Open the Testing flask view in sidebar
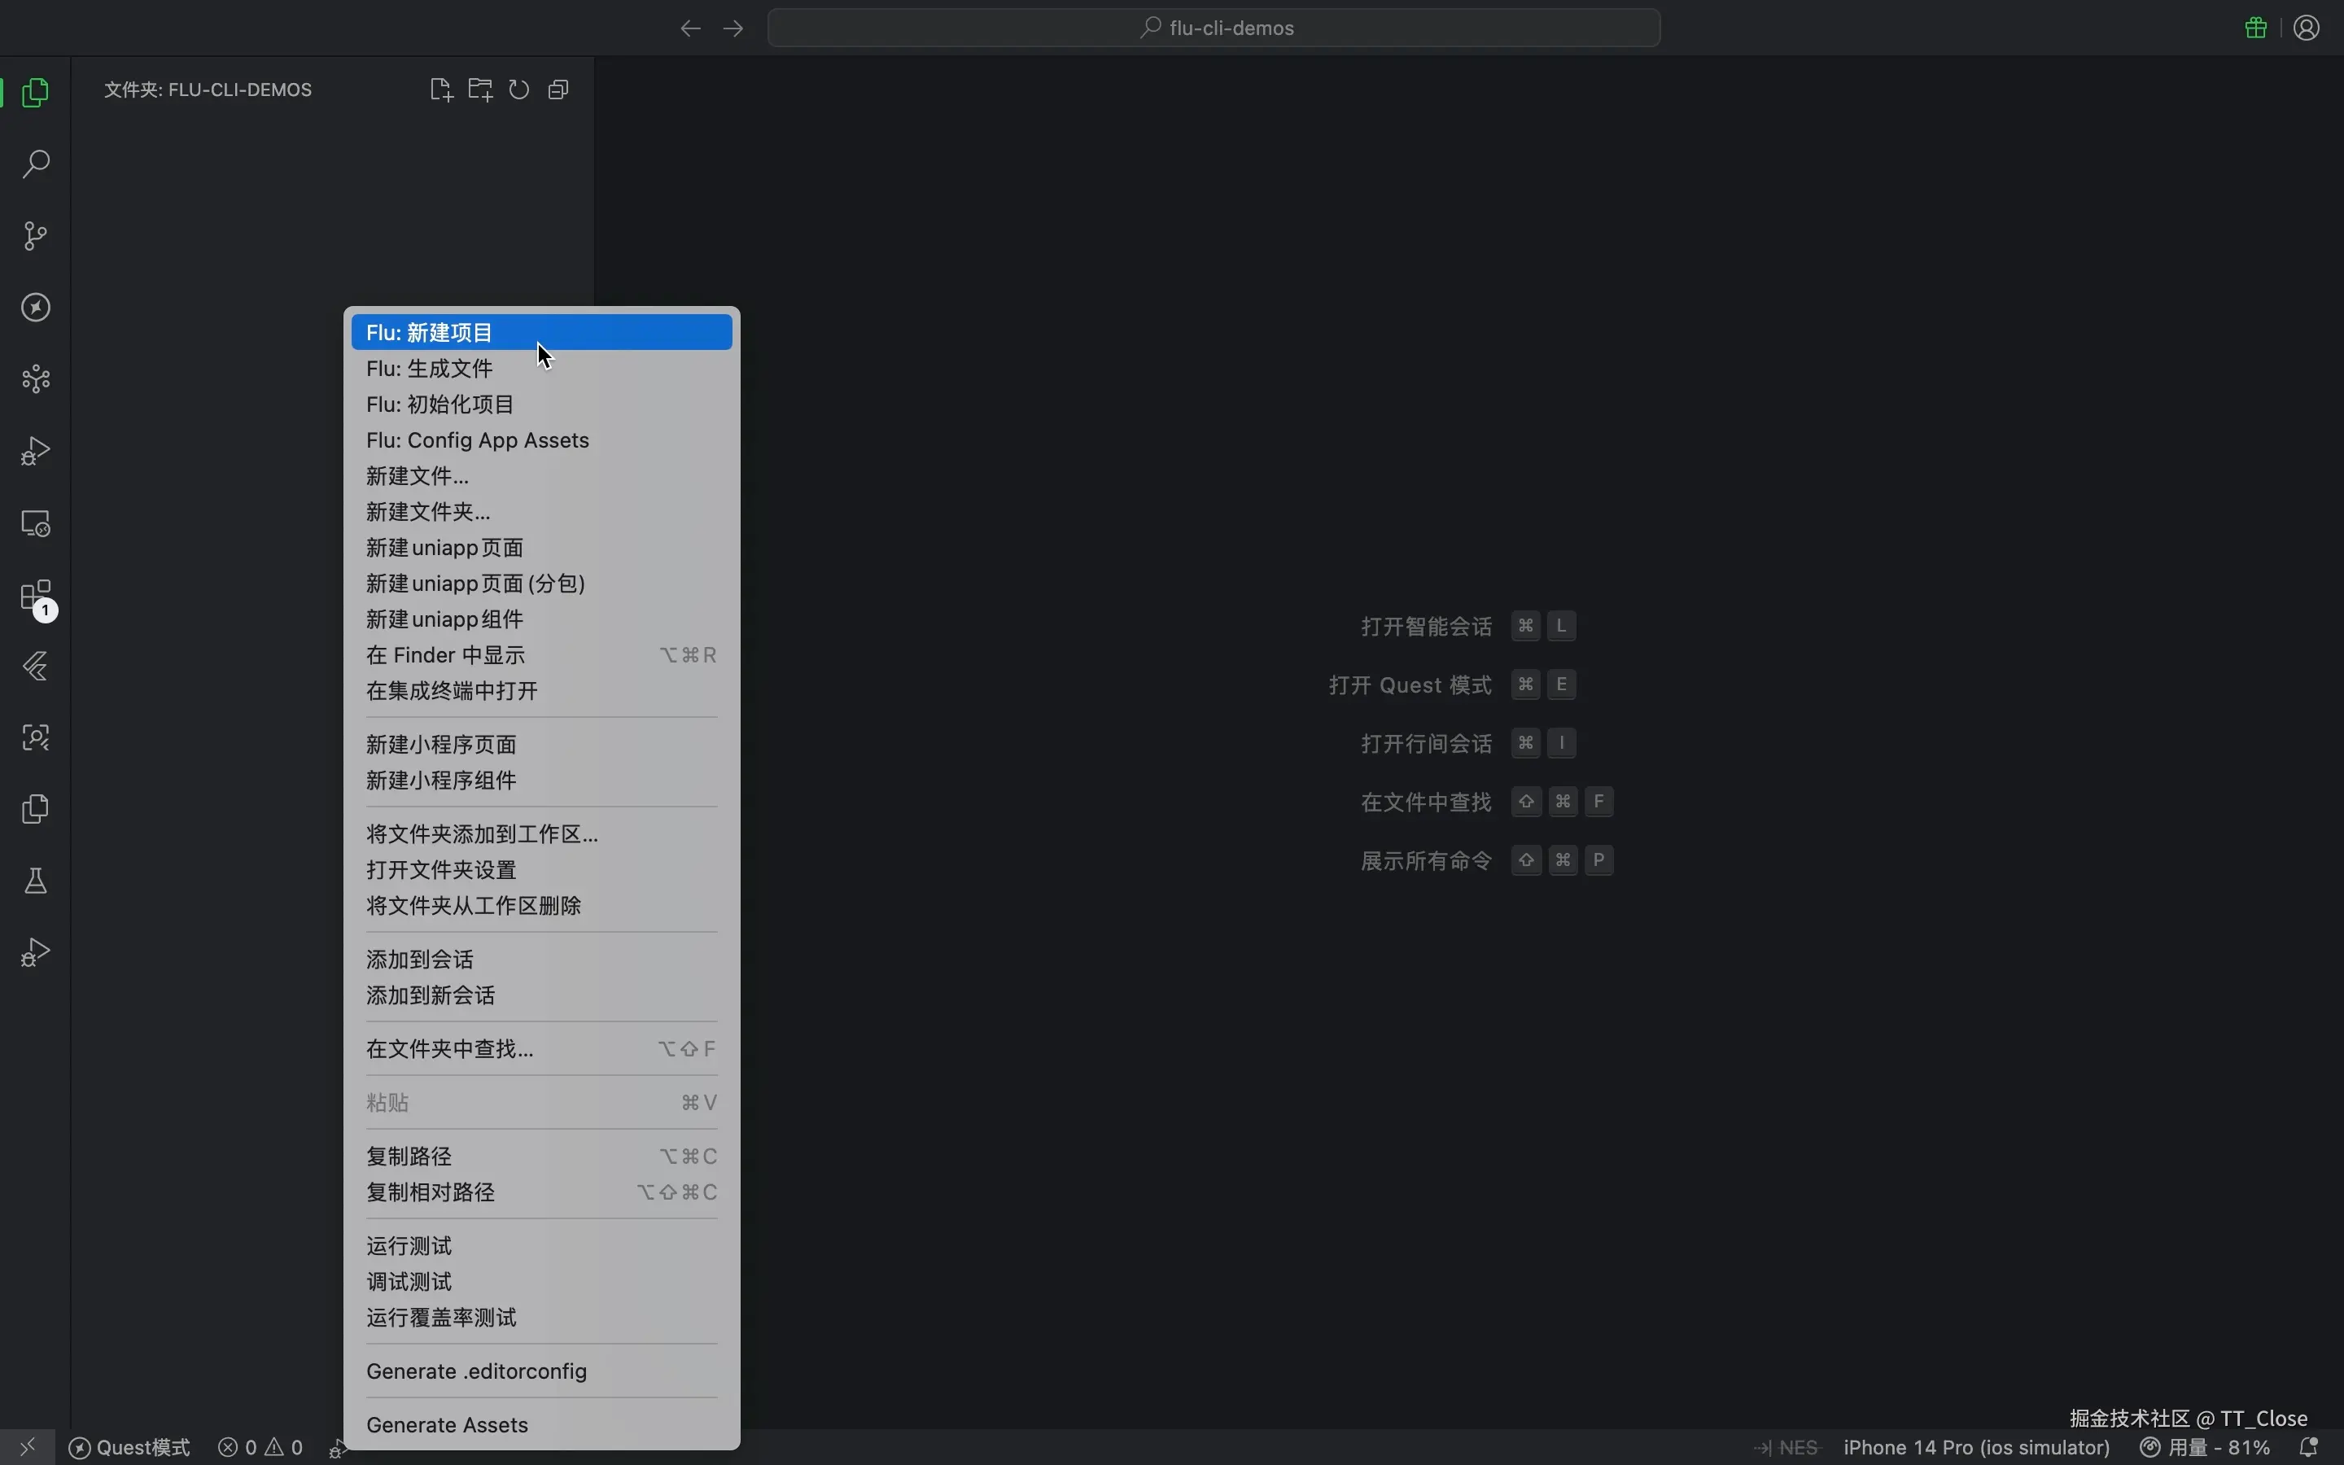This screenshot has height=1465, width=2344. point(35,880)
